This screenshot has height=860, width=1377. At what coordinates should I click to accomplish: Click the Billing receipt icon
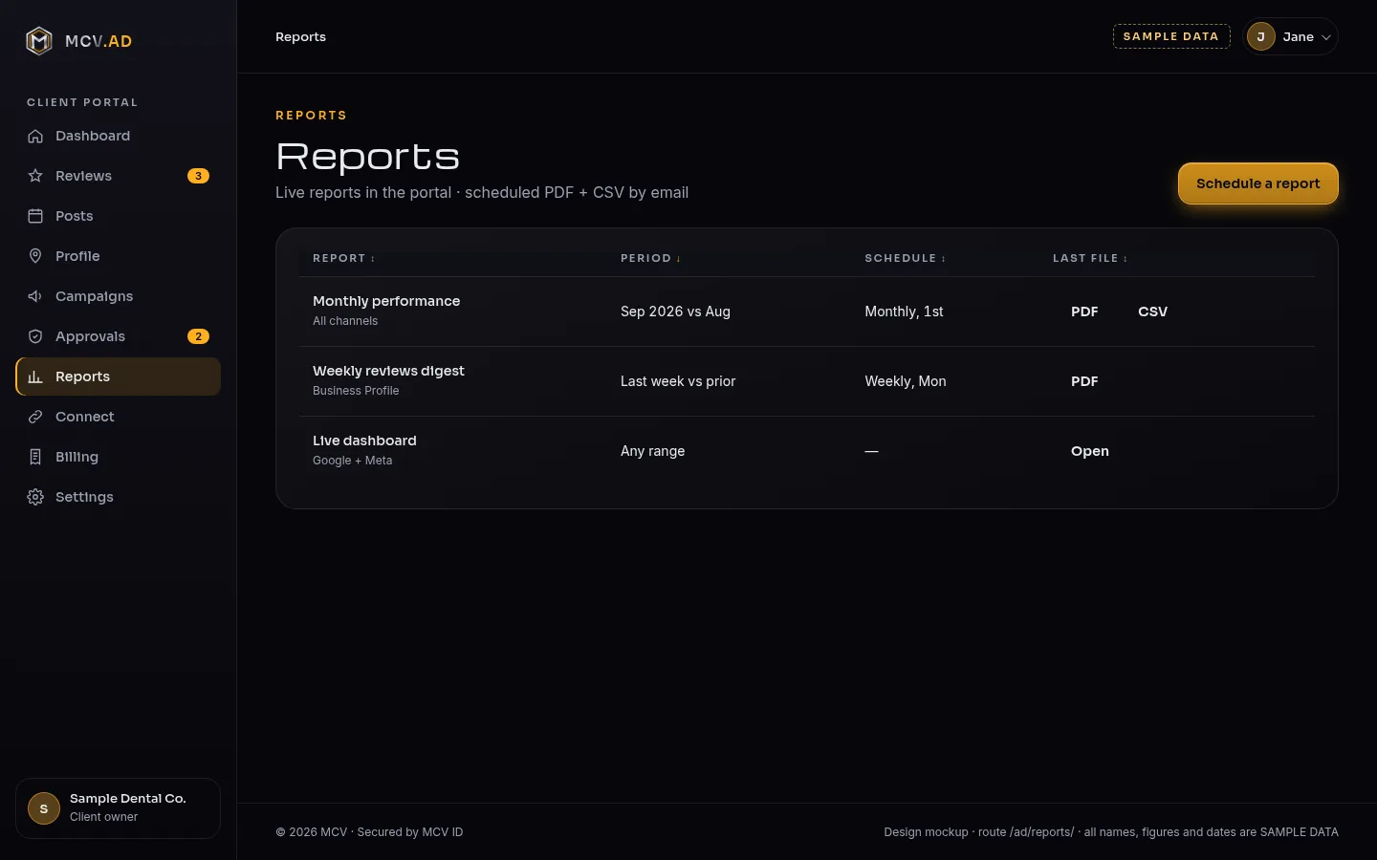pos(35,457)
